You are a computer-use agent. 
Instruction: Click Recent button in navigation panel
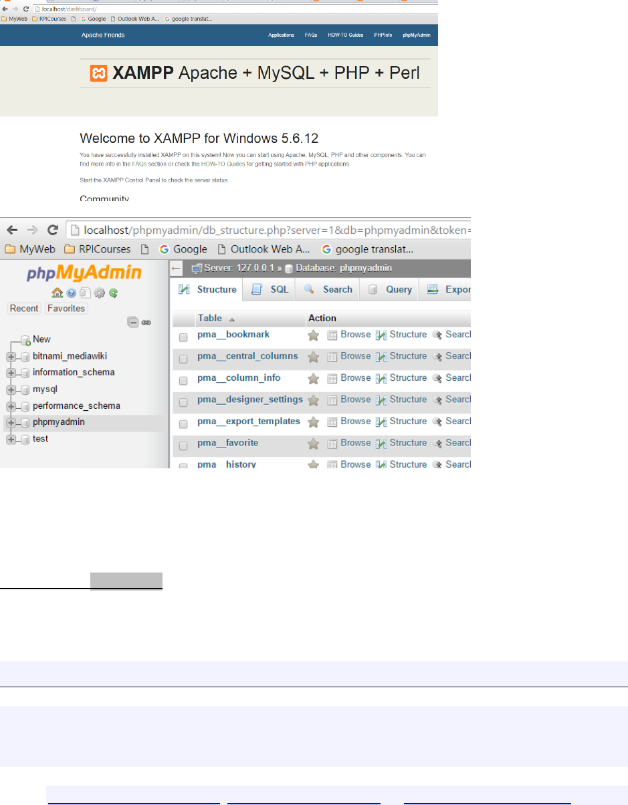[x=24, y=309]
